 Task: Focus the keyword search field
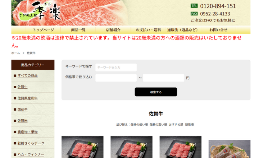point(116,68)
